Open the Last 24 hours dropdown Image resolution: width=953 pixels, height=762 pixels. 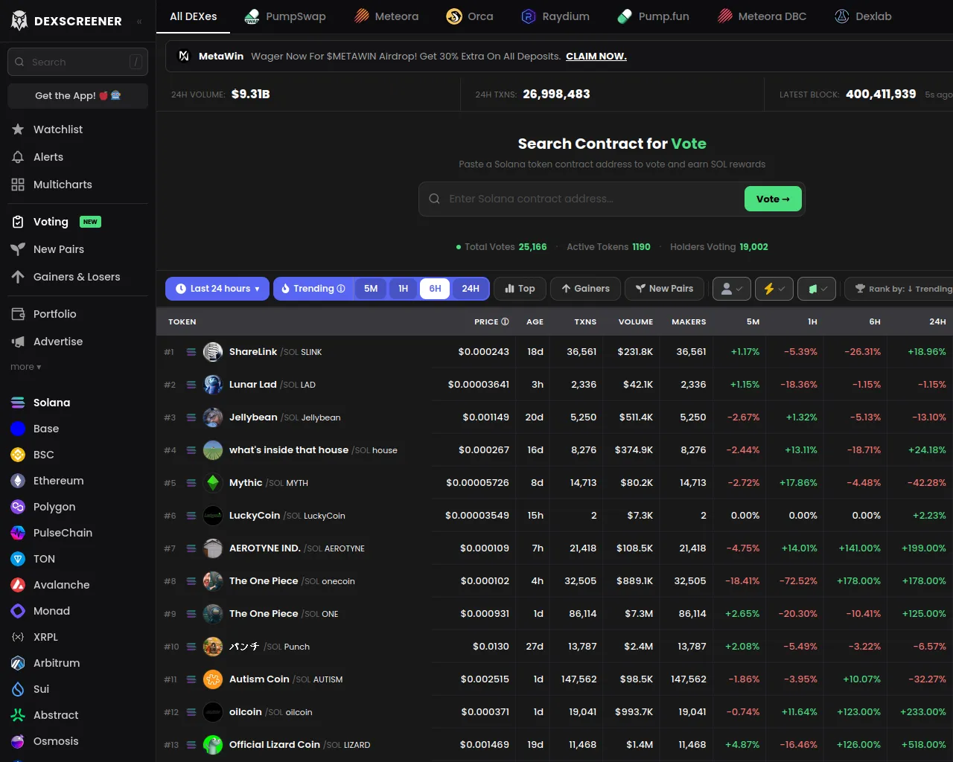click(x=217, y=289)
